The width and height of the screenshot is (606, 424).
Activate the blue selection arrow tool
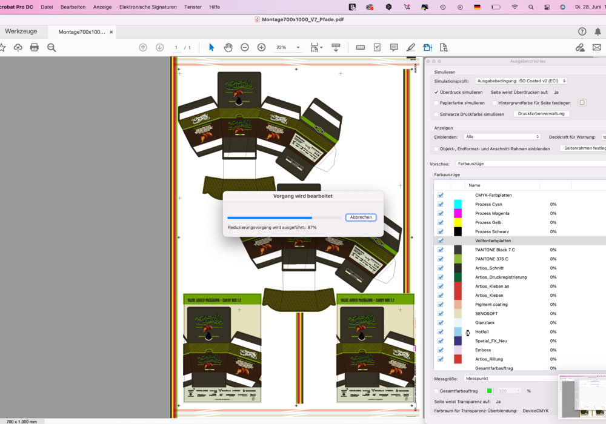click(x=211, y=47)
